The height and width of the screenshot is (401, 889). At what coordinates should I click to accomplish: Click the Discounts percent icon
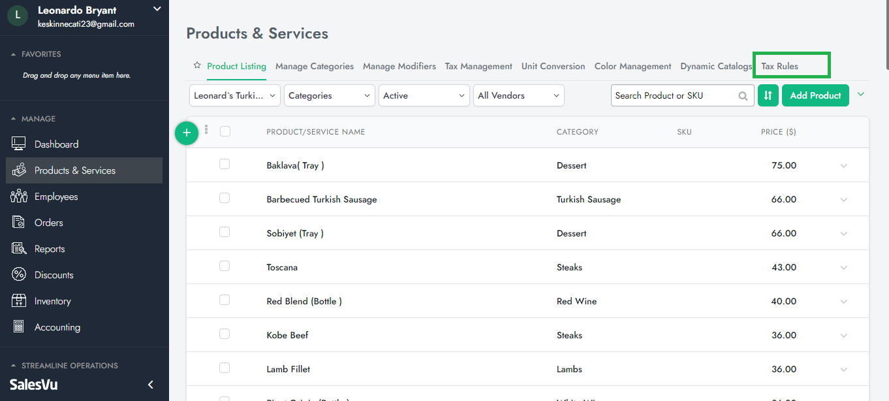19,275
